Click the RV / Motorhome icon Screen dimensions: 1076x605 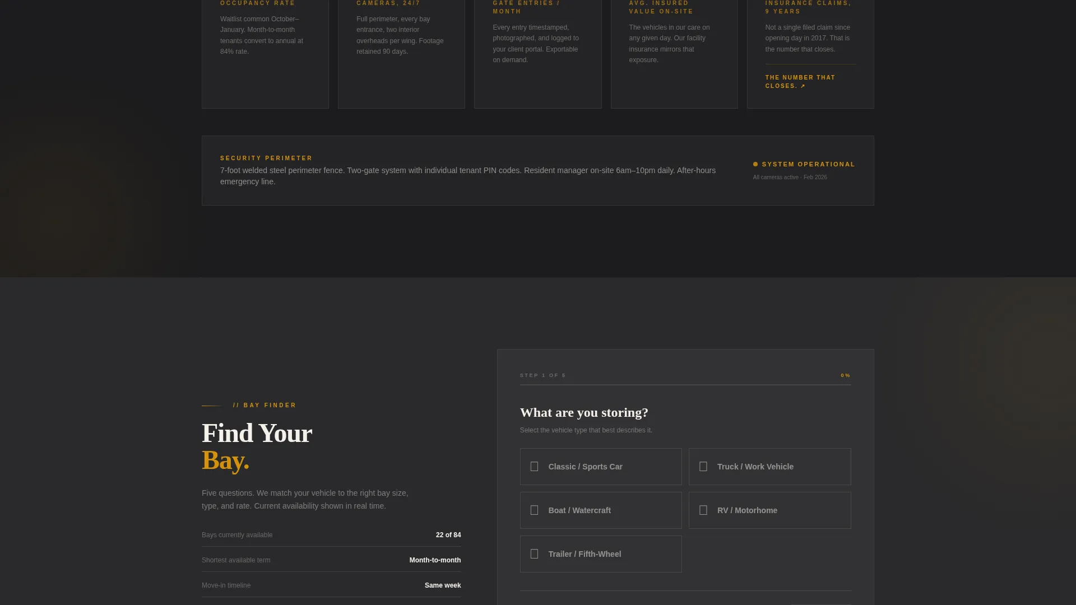pos(703,510)
